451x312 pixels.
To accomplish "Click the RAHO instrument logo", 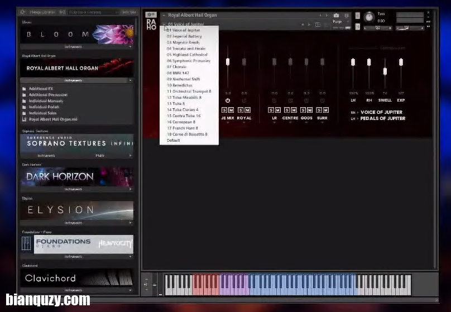I will [151, 25].
